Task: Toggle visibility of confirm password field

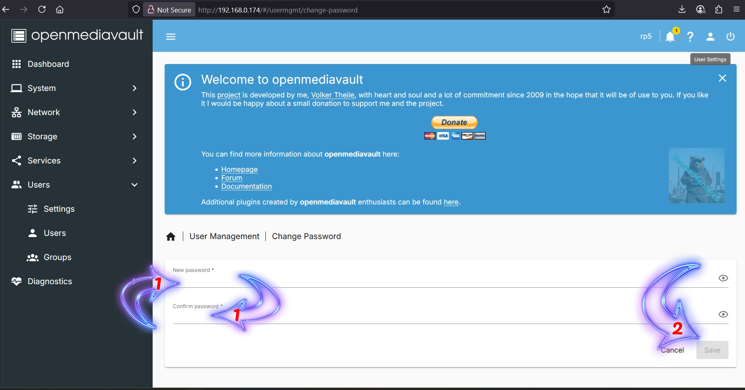Action: pos(723,314)
